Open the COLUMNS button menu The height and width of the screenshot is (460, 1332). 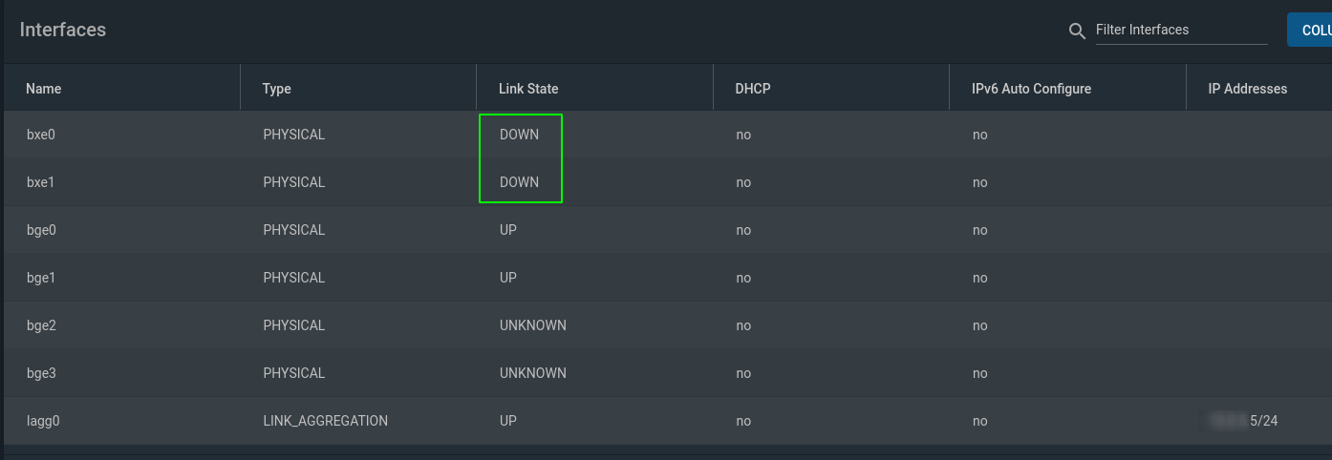coord(1310,30)
